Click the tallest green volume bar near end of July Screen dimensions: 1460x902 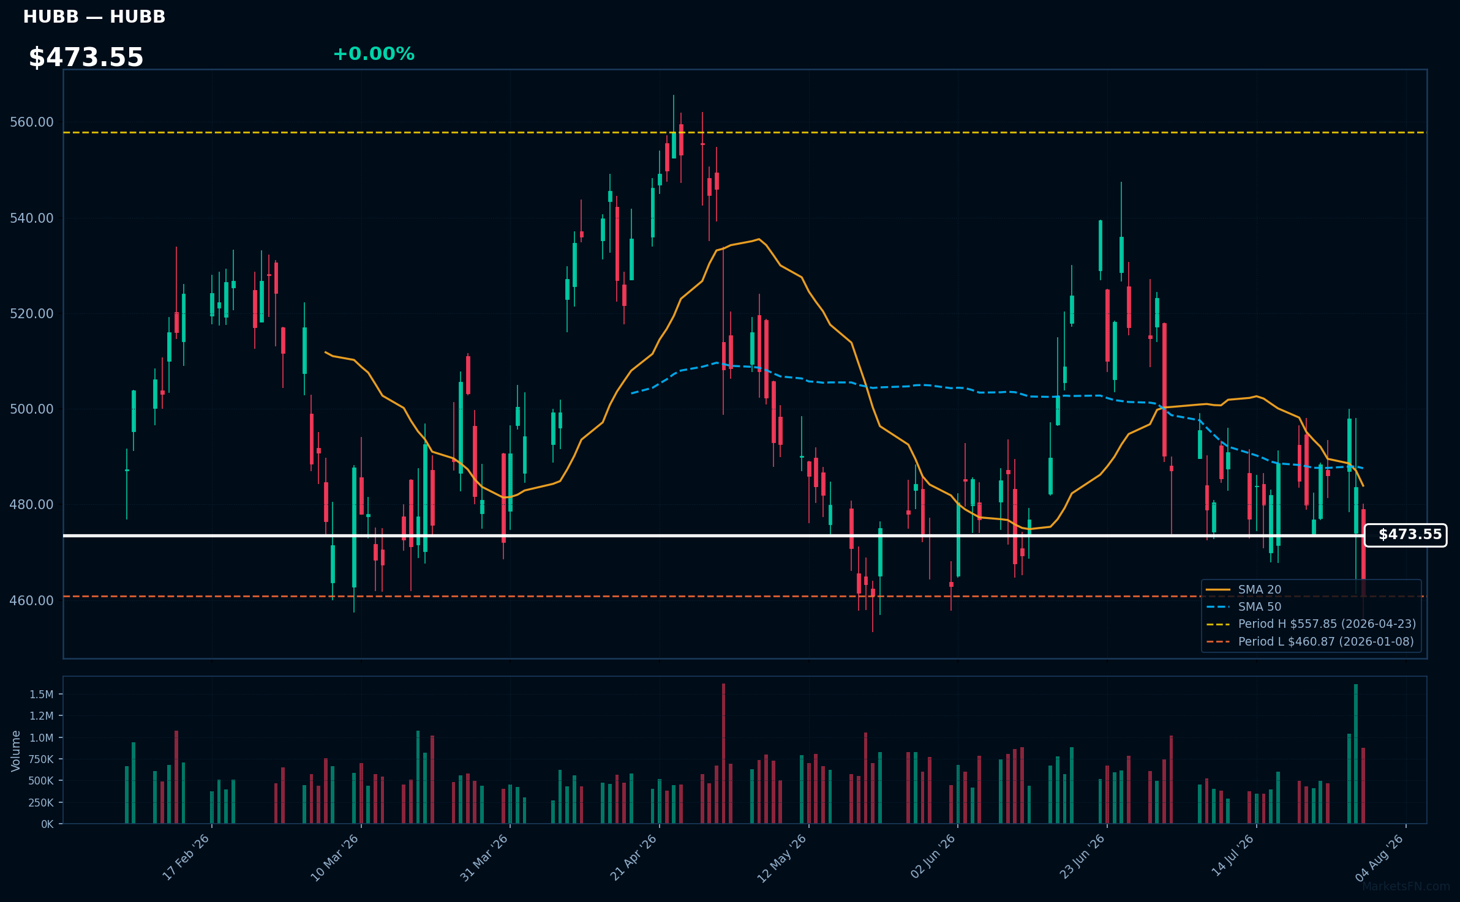1356,754
